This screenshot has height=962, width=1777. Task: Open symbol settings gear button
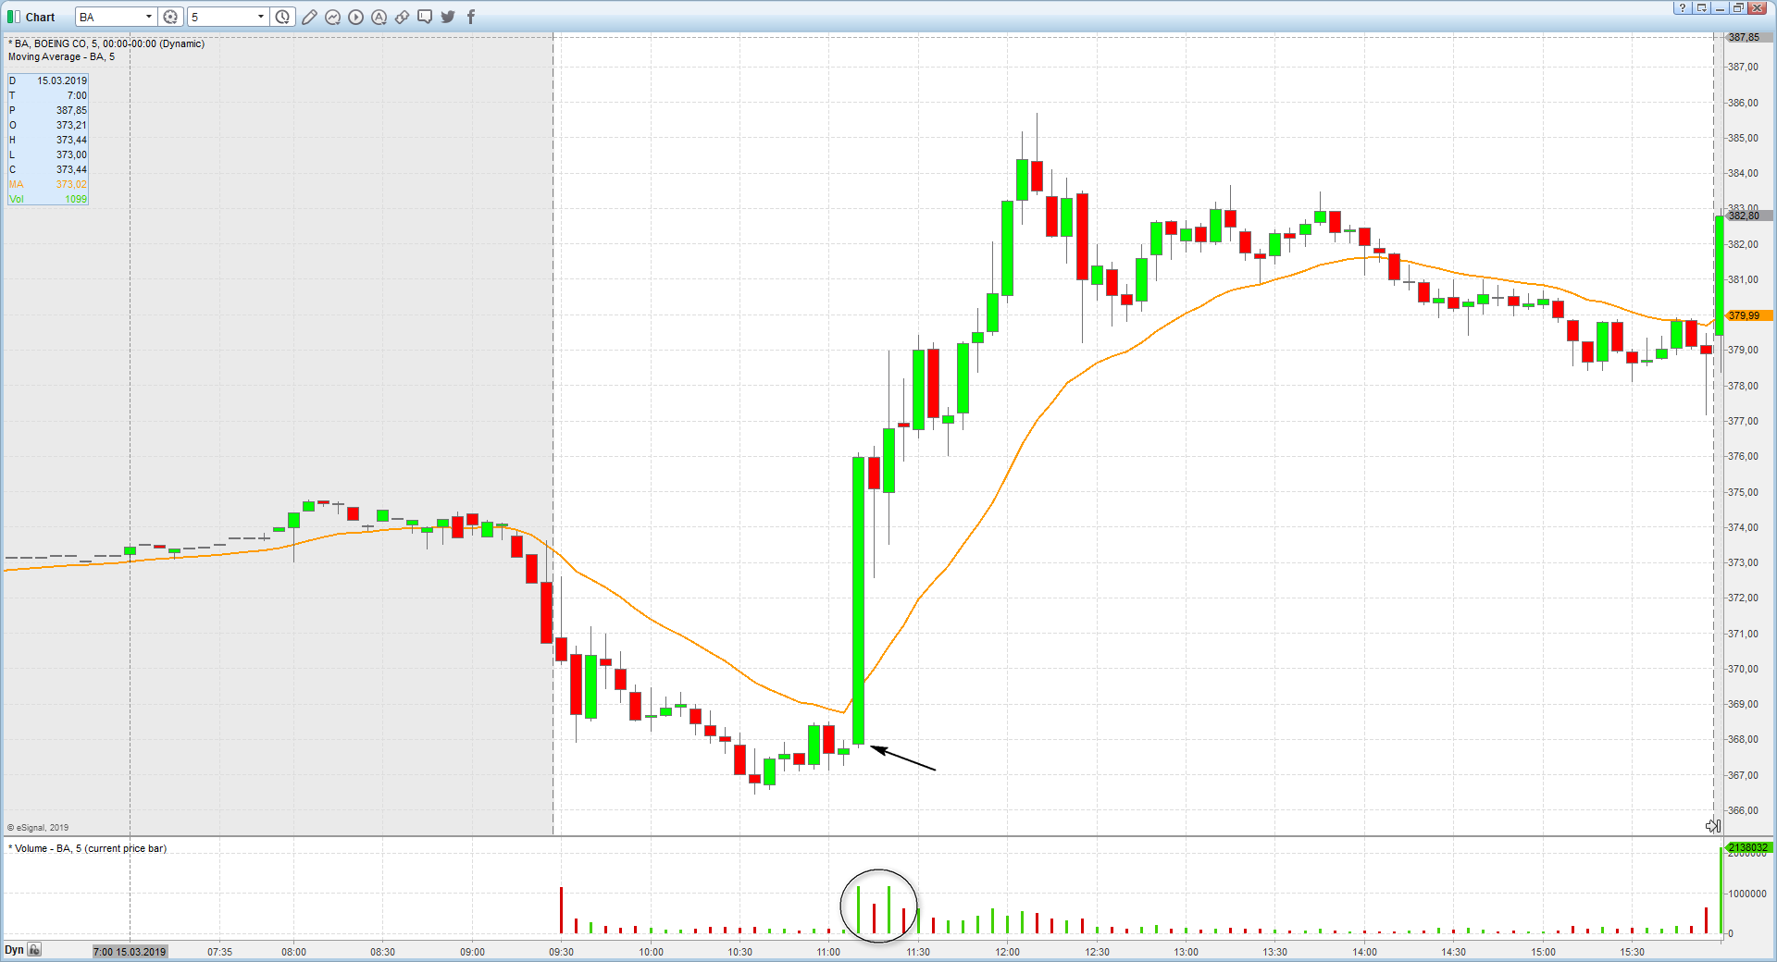(170, 17)
